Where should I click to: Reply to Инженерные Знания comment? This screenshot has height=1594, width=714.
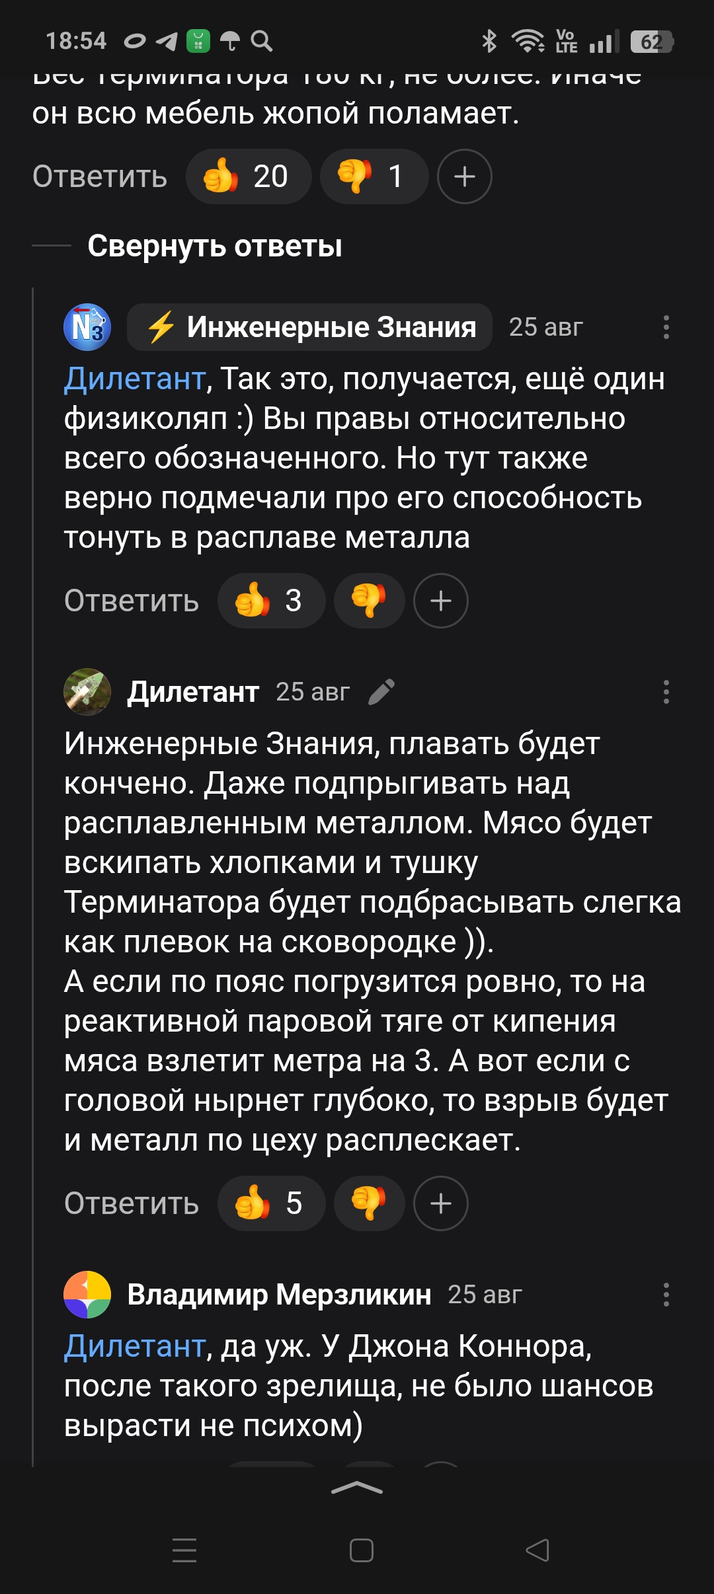[x=132, y=601]
